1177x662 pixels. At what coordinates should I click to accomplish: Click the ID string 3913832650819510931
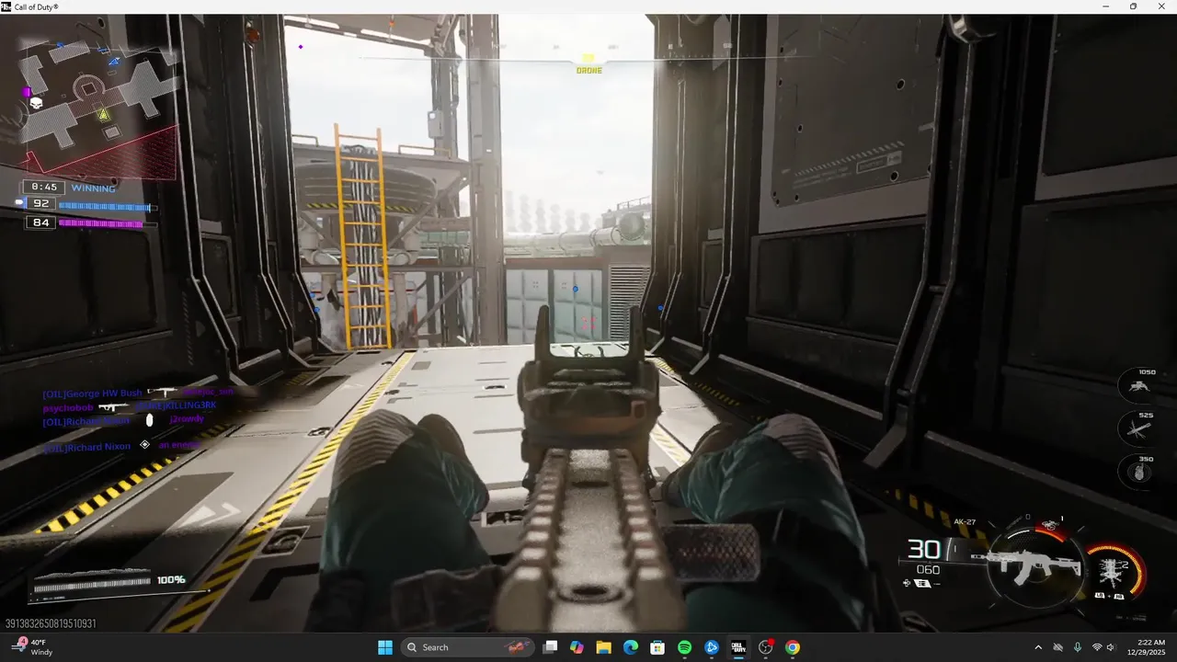tap(51, 623)
